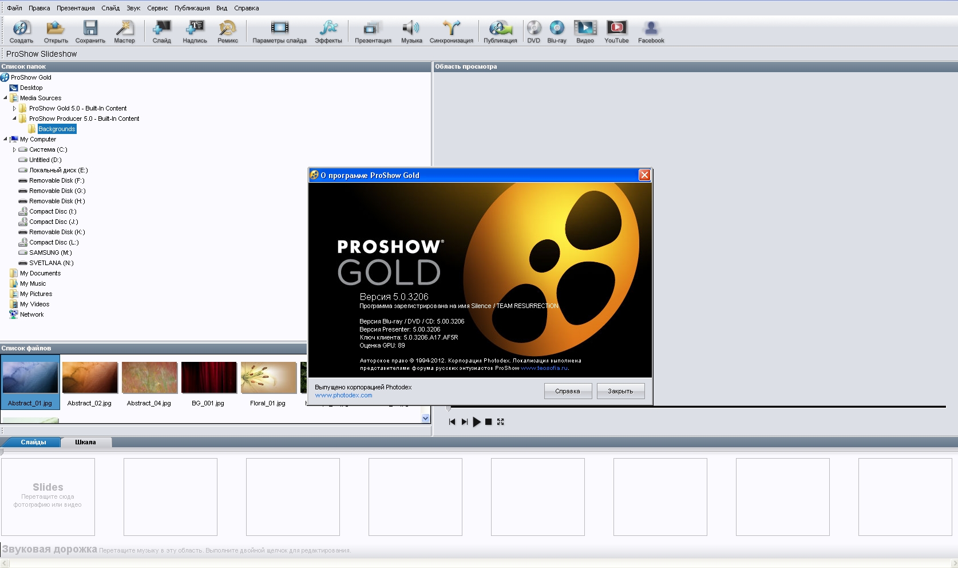Click the Звуковая дорожка soundtrack area

point(478,550)
